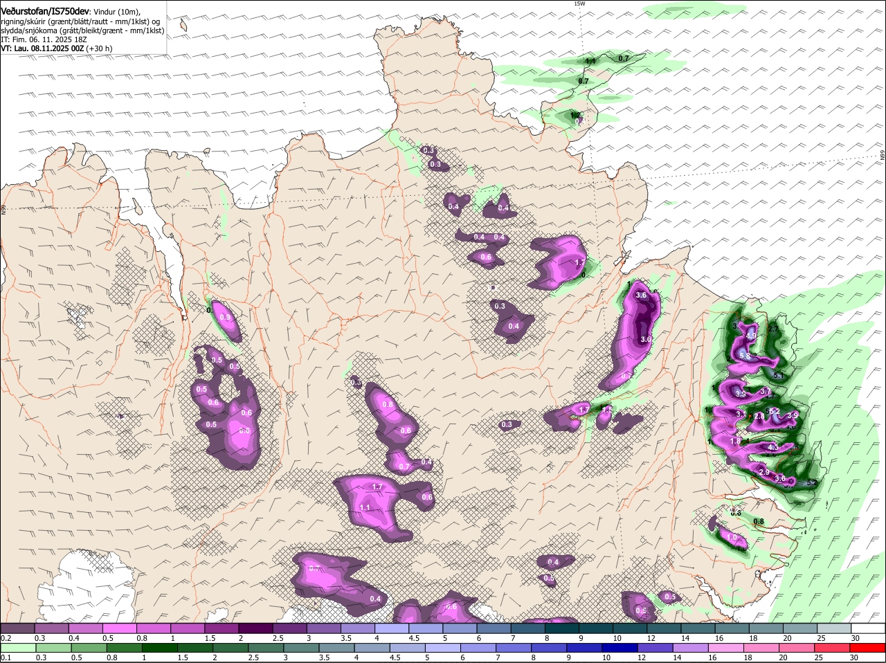886x663 pixels.
Task: Click the '3.9' precipitation value on map
Action: click(793, 415)
